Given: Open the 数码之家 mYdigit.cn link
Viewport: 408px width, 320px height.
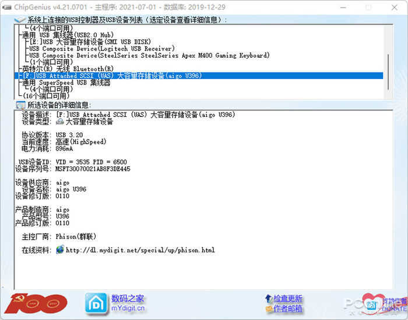Looking at the screenshot, I should click(128, 303).
